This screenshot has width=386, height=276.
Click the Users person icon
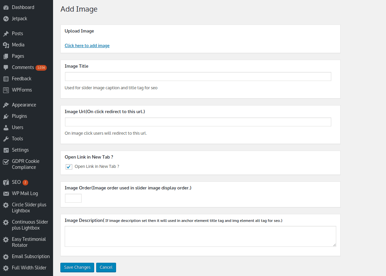pos(6,127)
